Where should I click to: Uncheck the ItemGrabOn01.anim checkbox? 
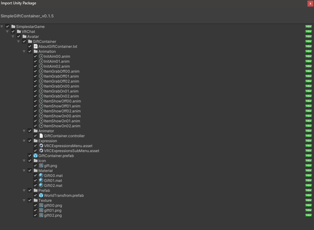click(35, 91)
